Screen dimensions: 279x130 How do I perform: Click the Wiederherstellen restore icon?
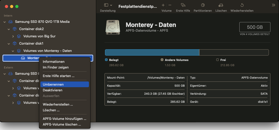click(242, 5)
